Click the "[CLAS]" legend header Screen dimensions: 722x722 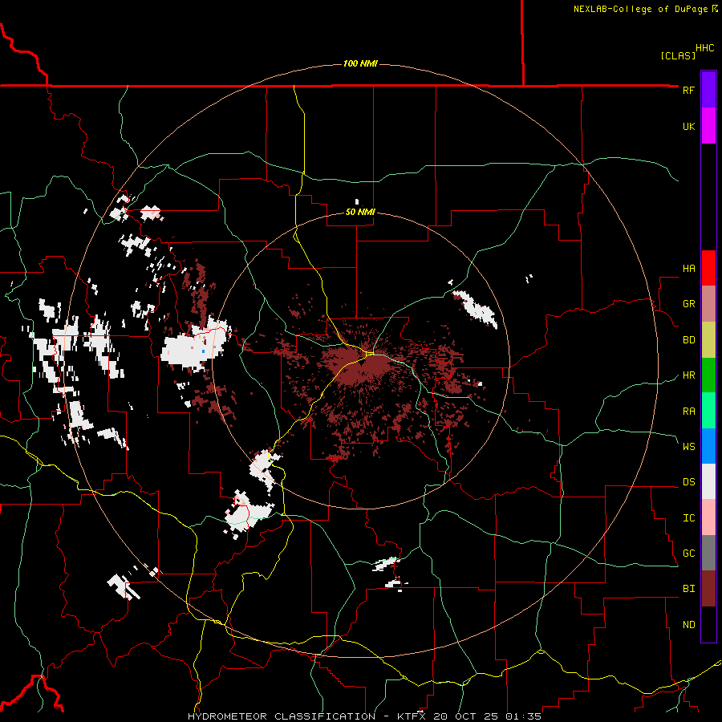pos(678,55)
